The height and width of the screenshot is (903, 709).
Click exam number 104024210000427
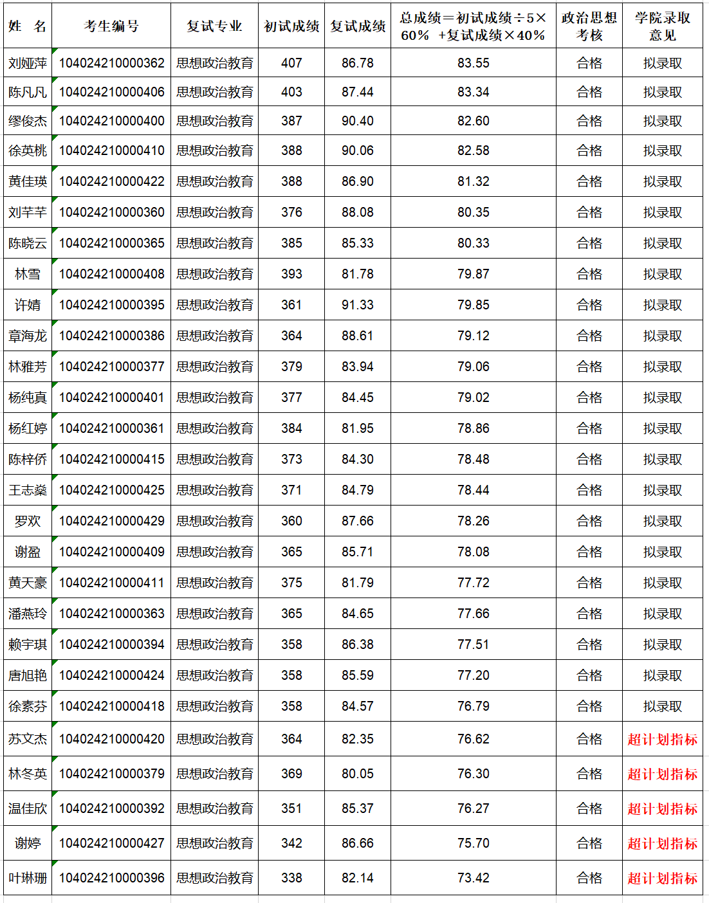pyautogui.click(x=111, y=843)
